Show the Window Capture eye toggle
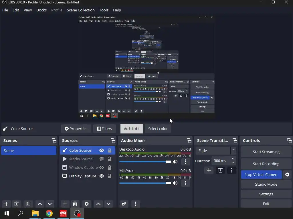Image resolution: width=293 pixels, height=219 pixels. (x=102, y=167)
